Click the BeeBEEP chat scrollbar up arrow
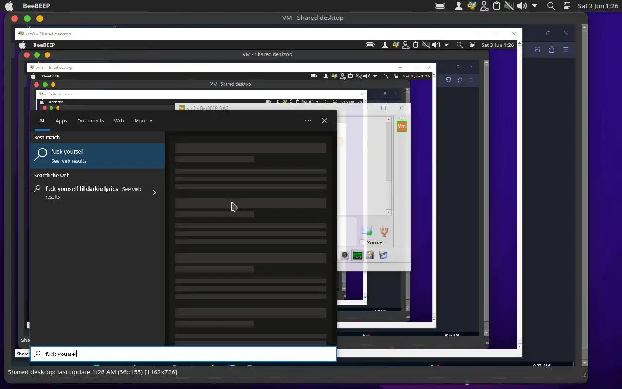622x389 pixels. [x=388, y=120]
